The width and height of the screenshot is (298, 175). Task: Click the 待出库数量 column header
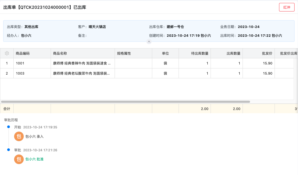pos(200,53)
